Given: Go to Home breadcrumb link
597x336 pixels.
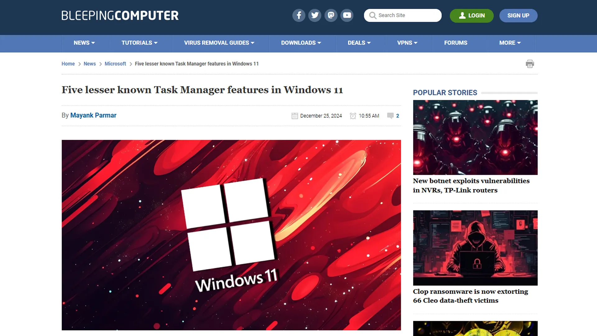Looking at the screenshot, I should click(x=68, y=64).
